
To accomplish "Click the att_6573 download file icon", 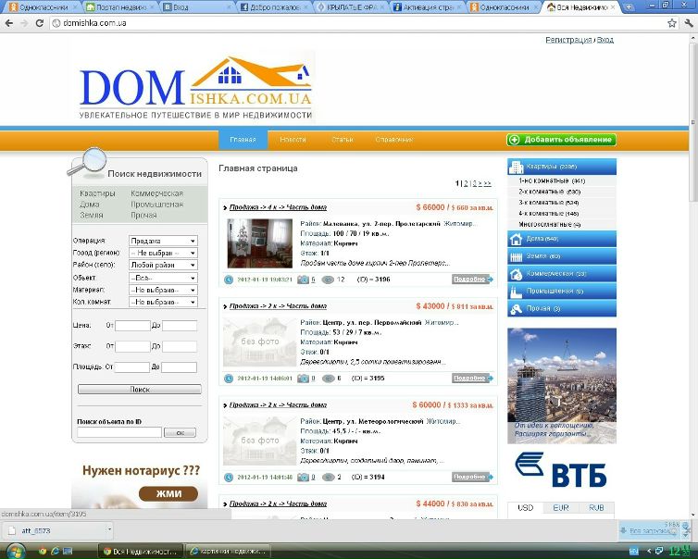I will [12, 530].
